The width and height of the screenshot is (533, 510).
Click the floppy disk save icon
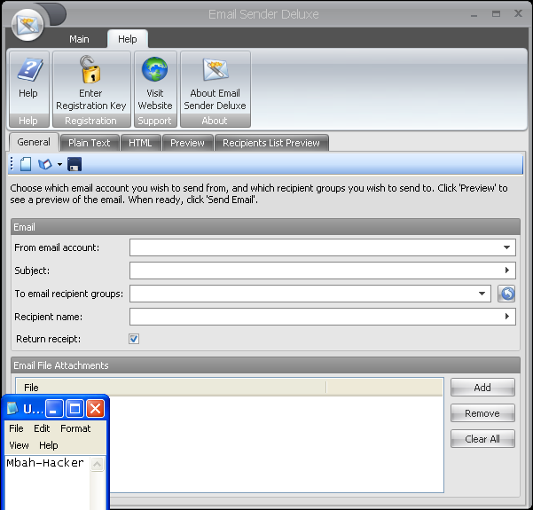(74, 164)
